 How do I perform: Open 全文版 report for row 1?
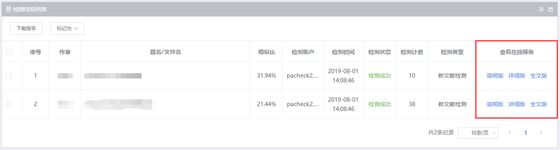click(539, 76)
